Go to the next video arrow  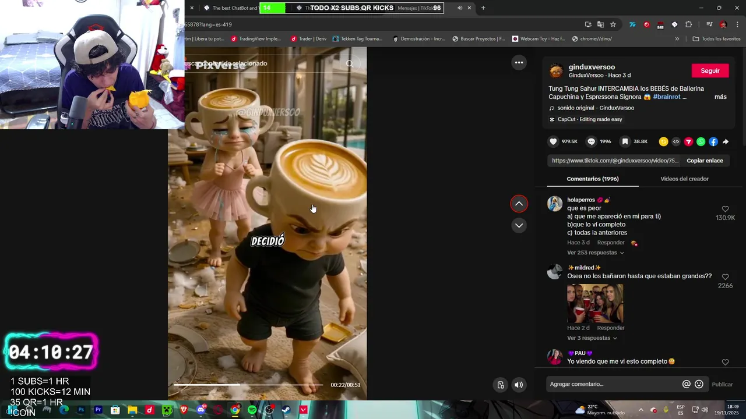pyautogui.click(x=519, y=225)
